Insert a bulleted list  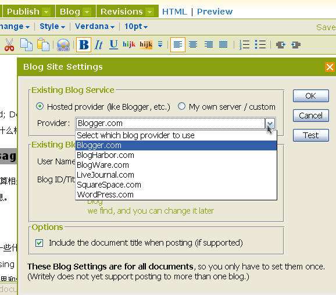(x=260, y=45)
